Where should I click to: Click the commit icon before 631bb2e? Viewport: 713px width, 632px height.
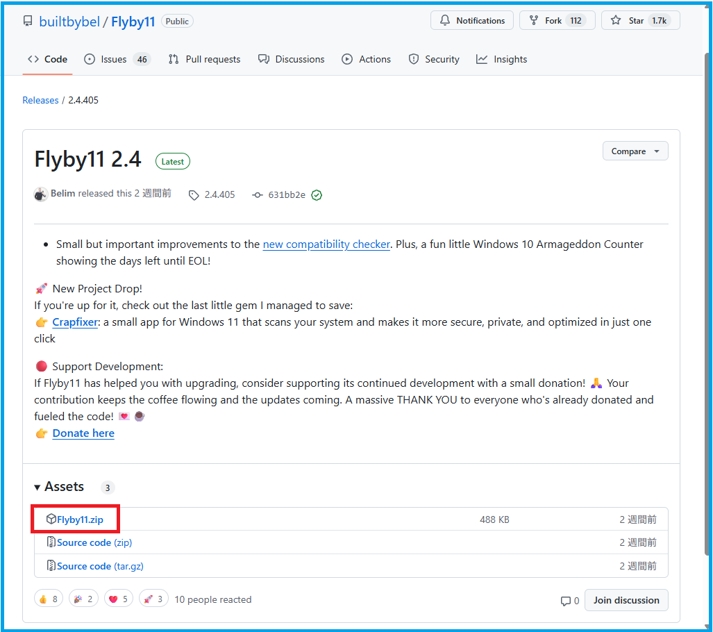pos(258,194)
